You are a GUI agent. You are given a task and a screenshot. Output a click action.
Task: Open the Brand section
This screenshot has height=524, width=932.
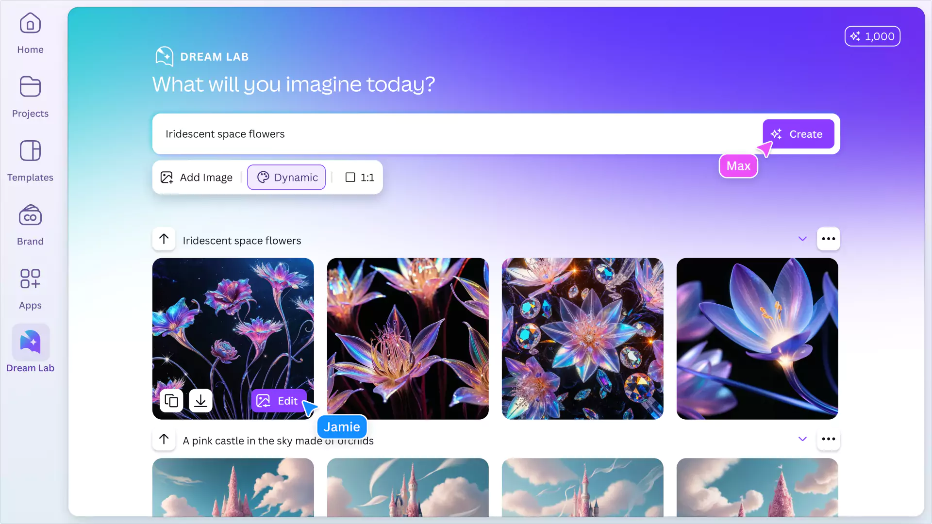(x=30, y=224)
